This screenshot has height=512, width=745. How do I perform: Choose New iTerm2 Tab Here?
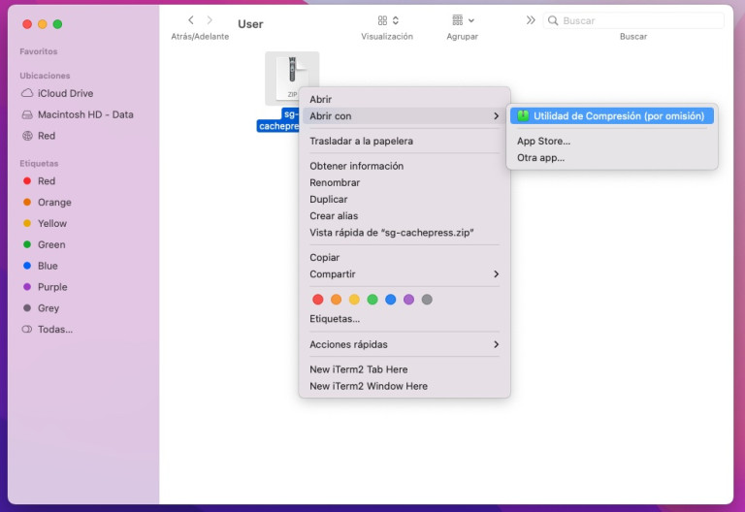tap(405, 369)
